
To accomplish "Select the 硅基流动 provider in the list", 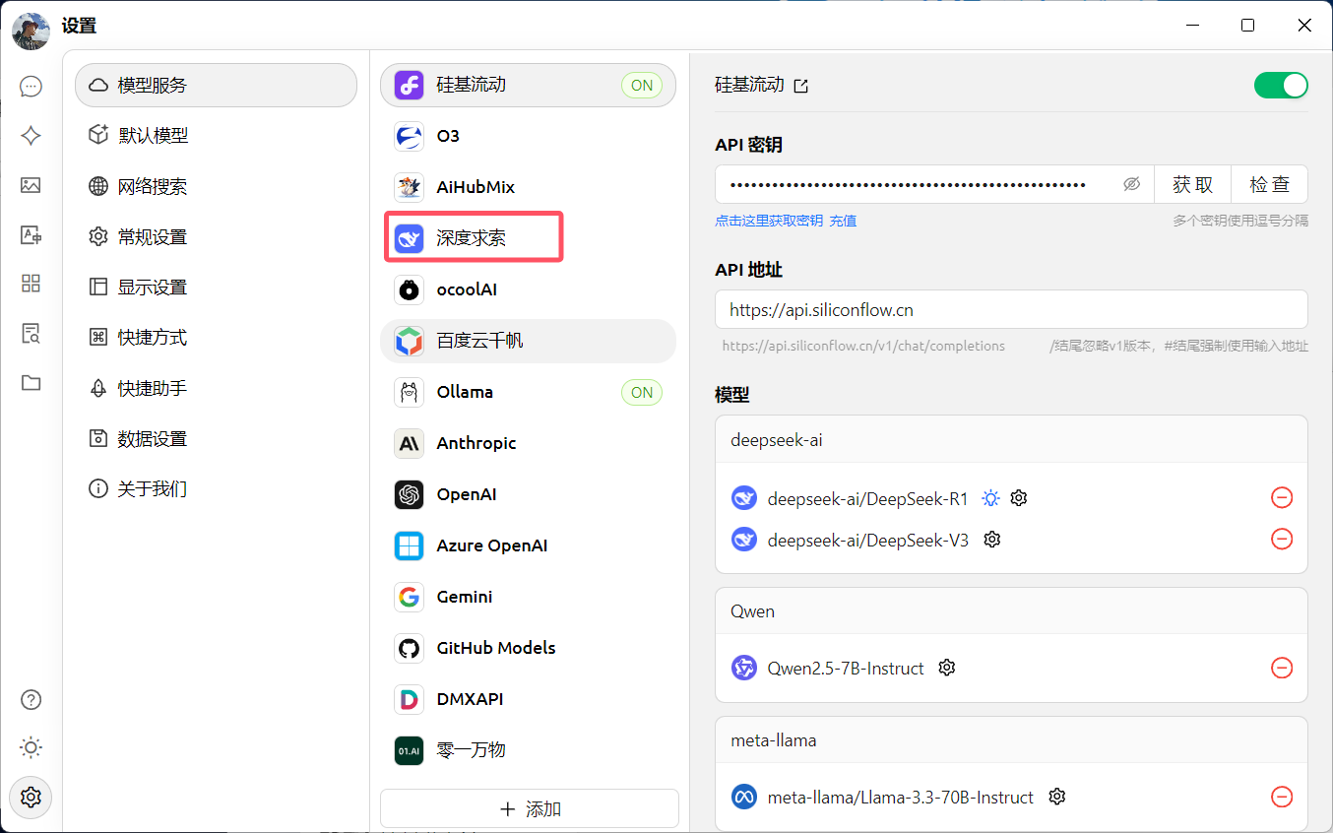I will [x=528, y=86].
